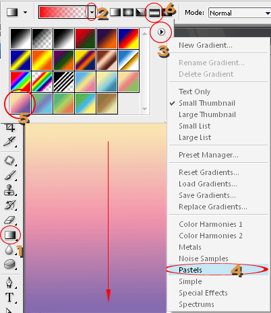
Task: Open the gradient picker flyout menu arrow
Action: click(161, 32)
